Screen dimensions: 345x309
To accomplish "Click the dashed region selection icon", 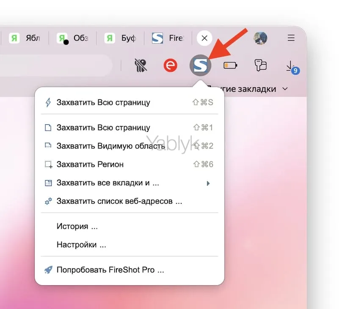I will point(48,164).
